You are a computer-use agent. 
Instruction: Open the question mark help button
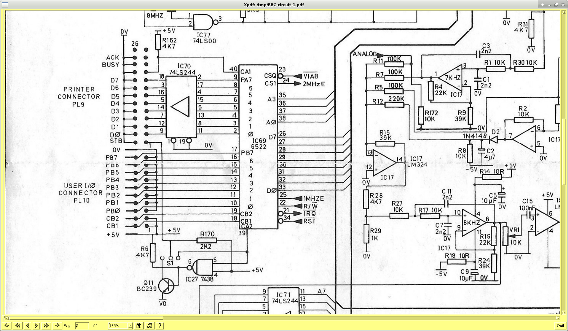(160, 325)
